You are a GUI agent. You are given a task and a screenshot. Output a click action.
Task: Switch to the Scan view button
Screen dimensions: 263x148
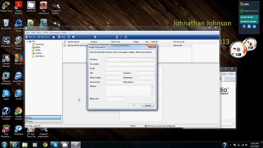pos(43,121)
